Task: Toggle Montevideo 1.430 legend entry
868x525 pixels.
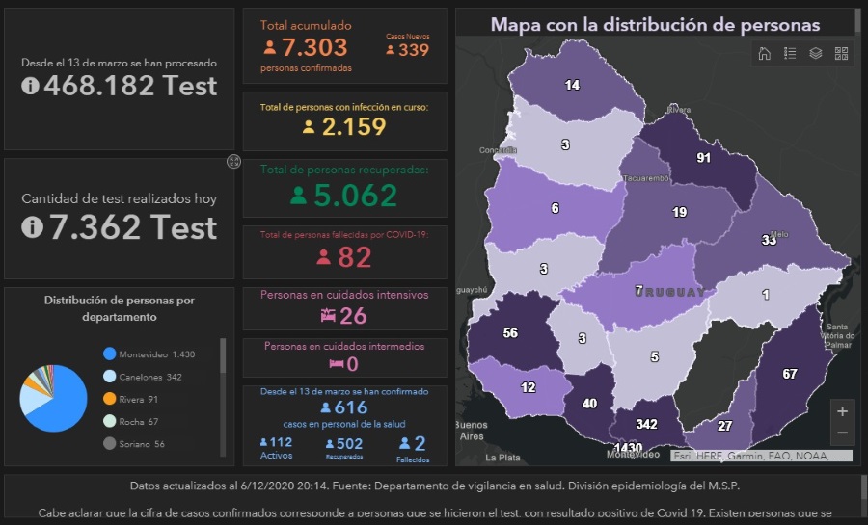Action: pos(149,354)
